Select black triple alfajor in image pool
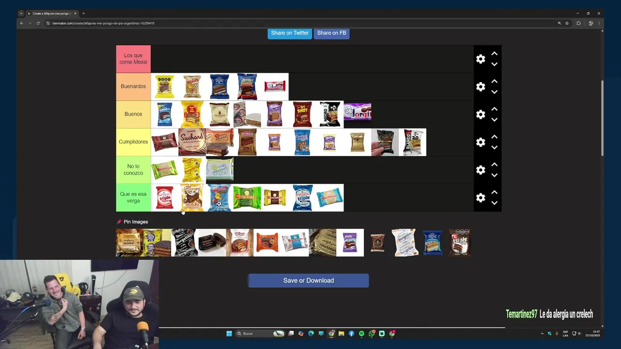Screen dimensions: 621x349 pos(459,242)
